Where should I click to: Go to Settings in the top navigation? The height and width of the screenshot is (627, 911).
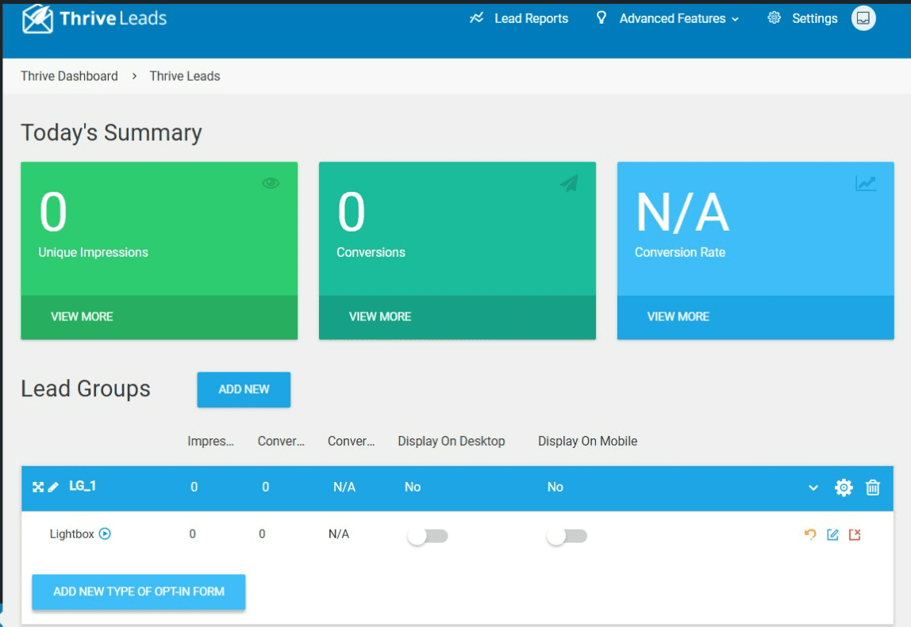[x=803, y=18]
